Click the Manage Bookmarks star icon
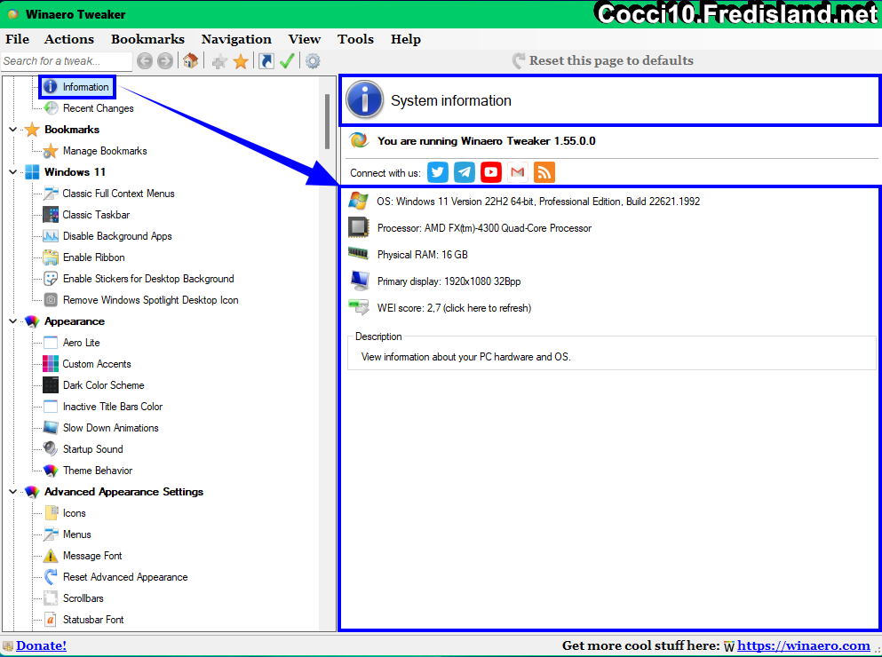The height and width of the screenshot is (657, 882). coord(51,151)
